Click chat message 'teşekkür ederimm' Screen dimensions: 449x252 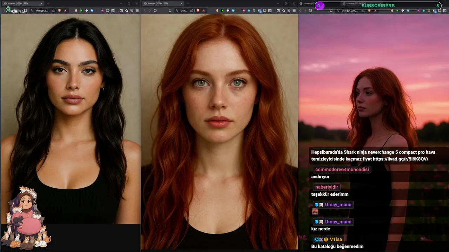[330, 194]
